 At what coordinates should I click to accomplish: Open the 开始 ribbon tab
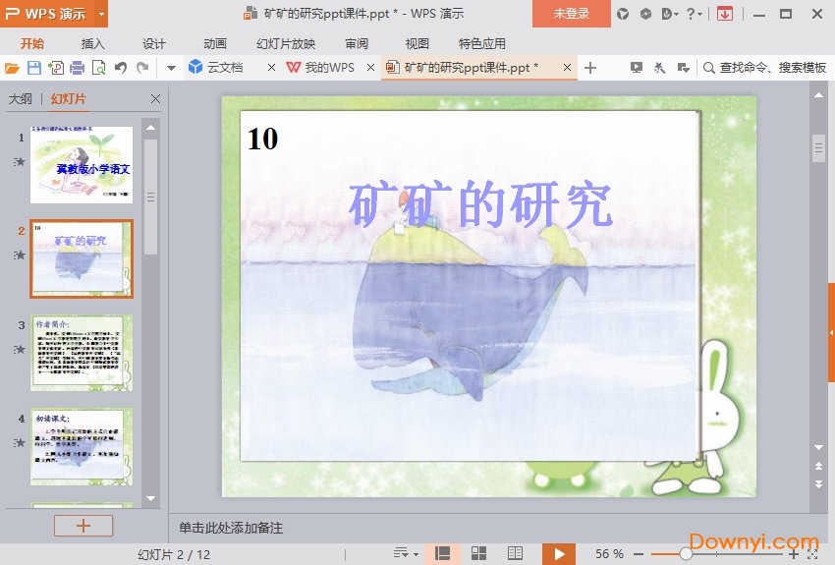pyautogui.click(x=32, y=43)
